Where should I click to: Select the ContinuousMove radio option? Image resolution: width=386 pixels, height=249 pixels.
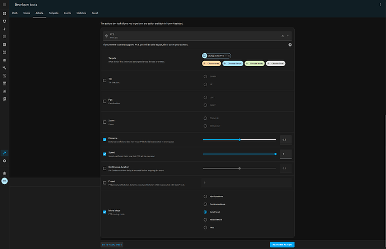[x=205, y=204]
